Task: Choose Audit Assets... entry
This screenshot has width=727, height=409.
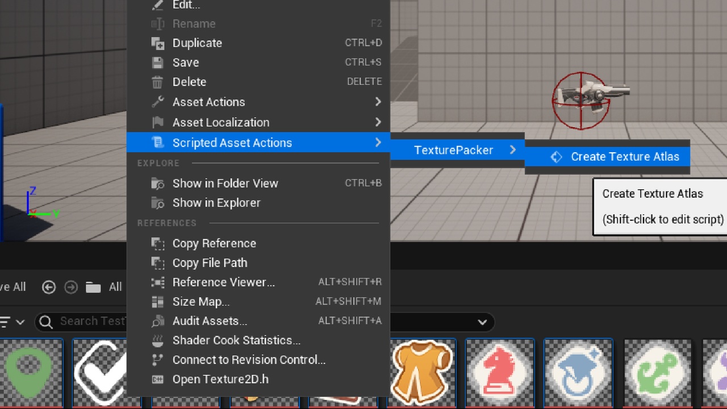Action: click(258, 321)
